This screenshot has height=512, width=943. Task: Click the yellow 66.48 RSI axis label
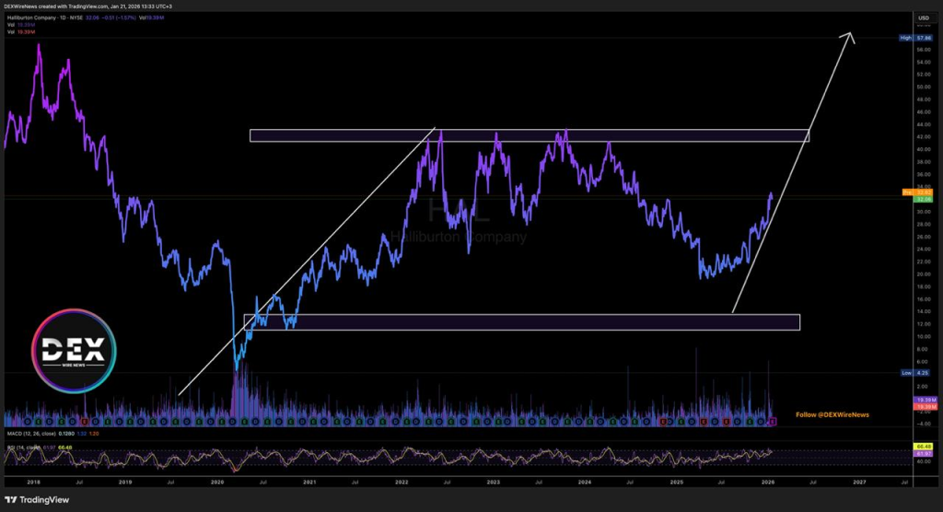click(923, 447)
